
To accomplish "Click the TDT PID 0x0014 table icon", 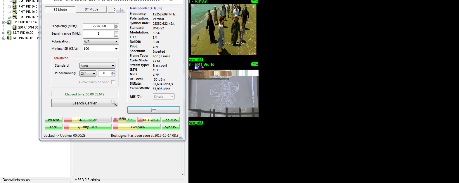I will [9, 22].
